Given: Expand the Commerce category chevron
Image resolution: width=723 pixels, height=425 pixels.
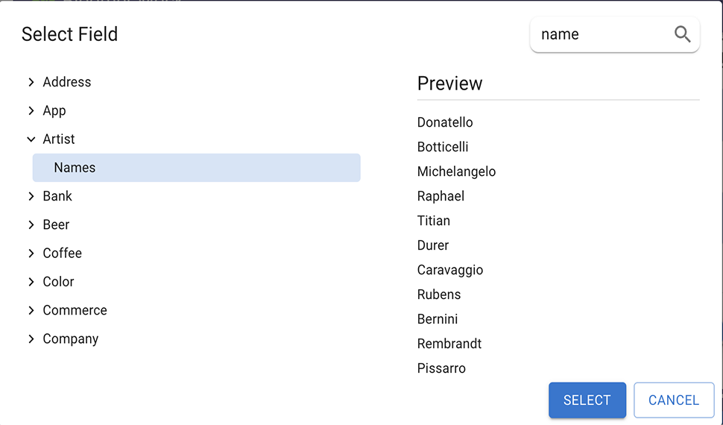Looking at the screenshot, I should point(31,310).
